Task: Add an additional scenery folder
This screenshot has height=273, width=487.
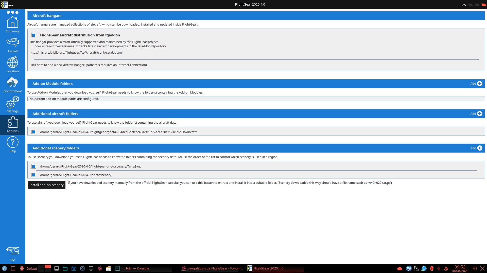Action: 476,148
